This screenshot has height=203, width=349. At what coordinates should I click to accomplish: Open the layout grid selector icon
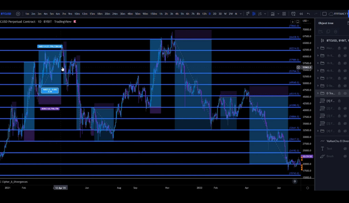coord(284,14)
